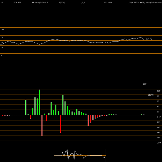The width and height of the screenshot is (162, 162).
Task: Click the -40 label on the MR axis
Action: pos(158,127)
